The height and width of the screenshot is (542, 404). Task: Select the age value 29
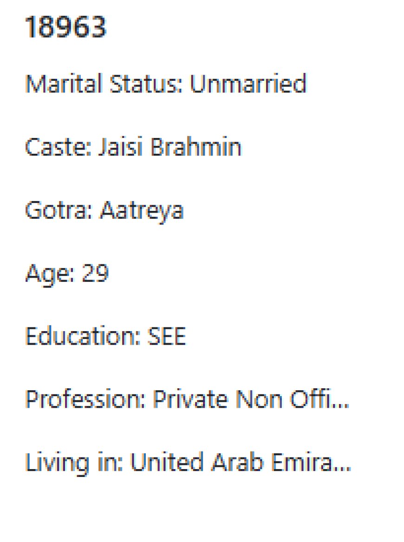click(95, 273)
